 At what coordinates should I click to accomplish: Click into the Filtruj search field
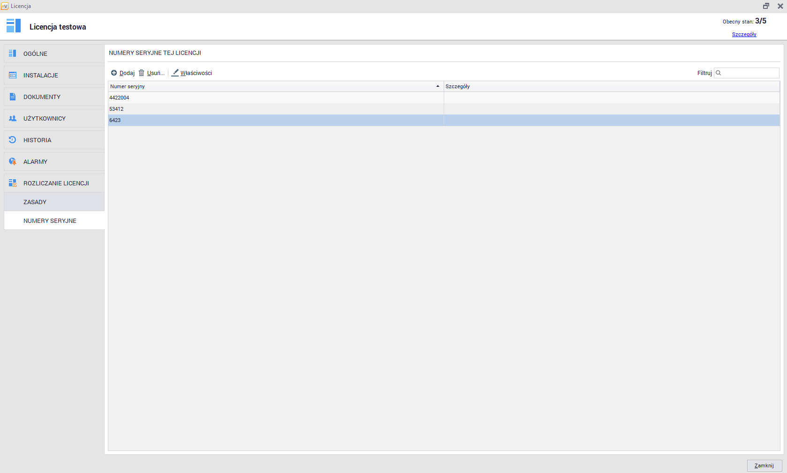(x=749, y=73)
